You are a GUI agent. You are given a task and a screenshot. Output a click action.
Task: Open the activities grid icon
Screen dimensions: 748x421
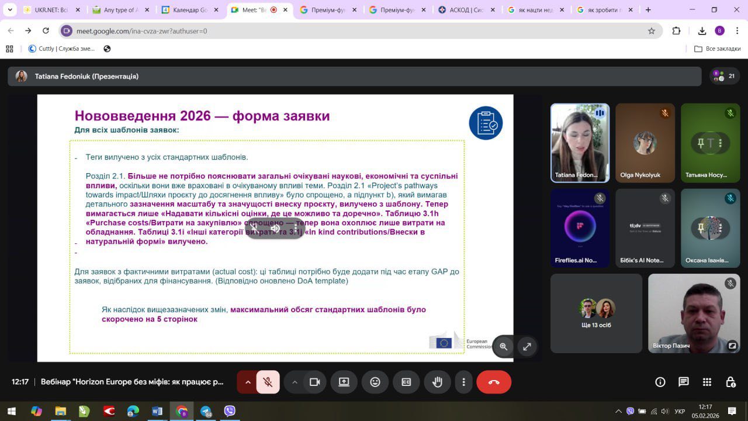707,382
